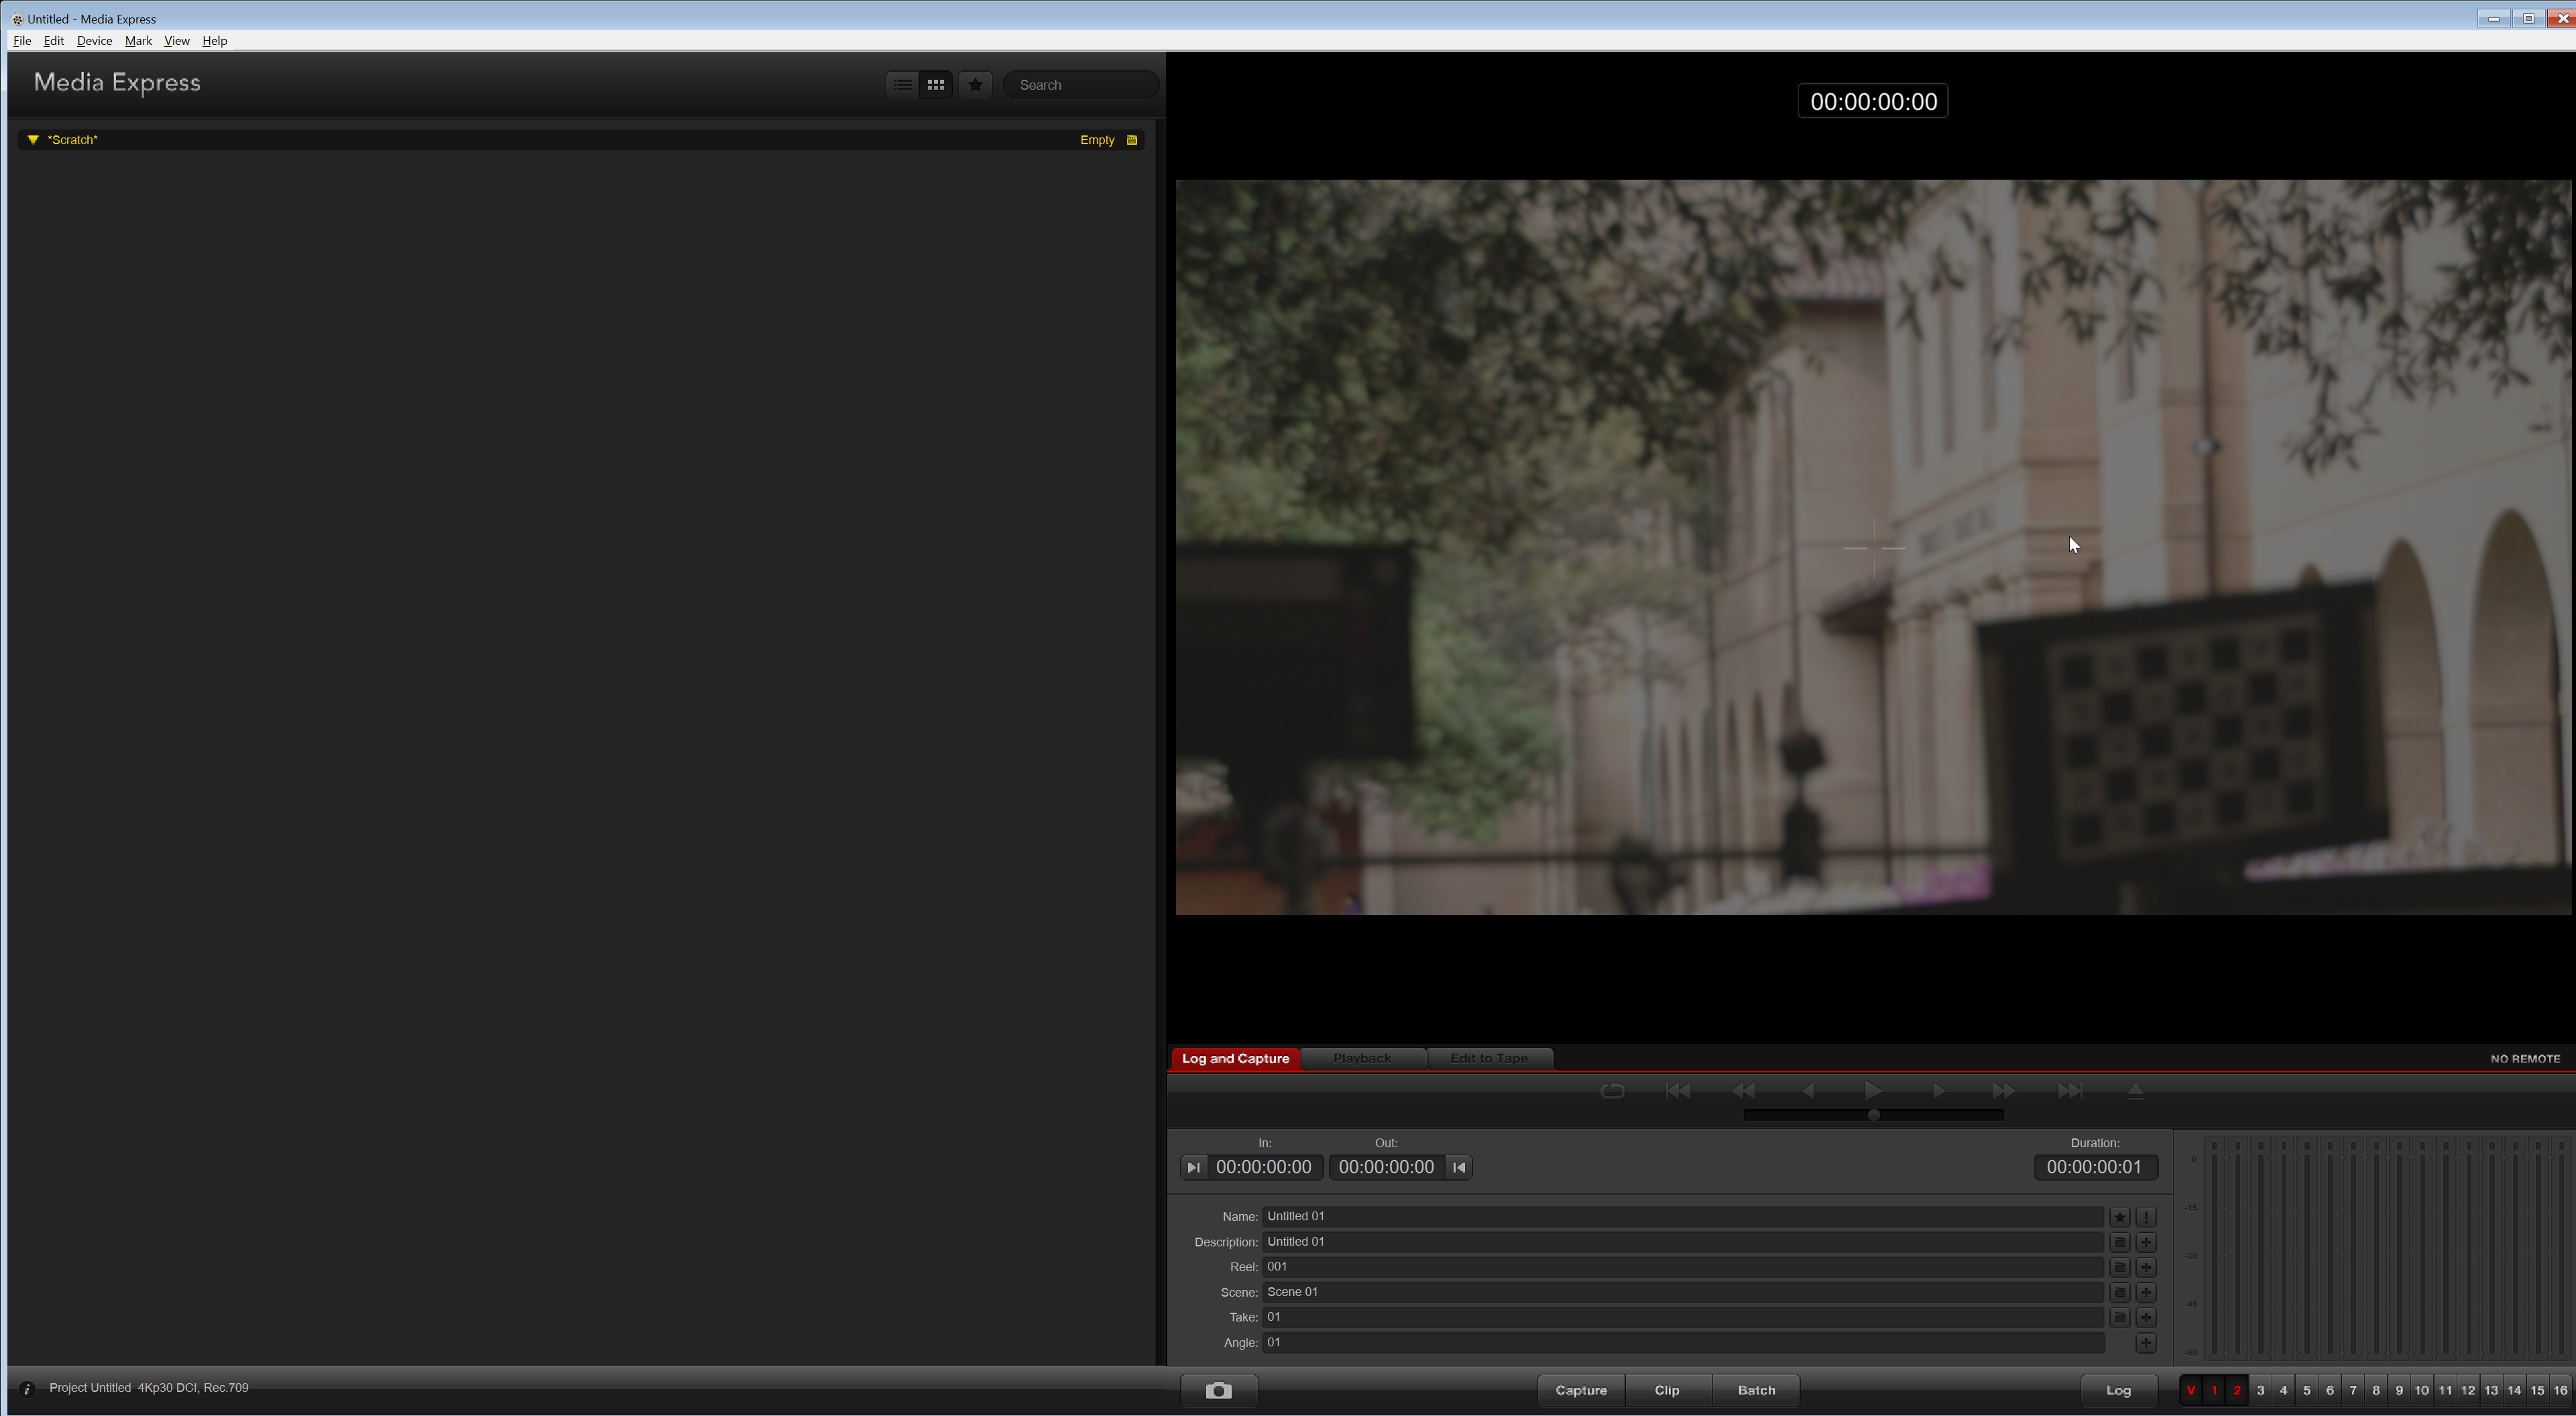Click the play button in transport controls
This screenshot has height=1416, width=2576.
(1873, 1088)
